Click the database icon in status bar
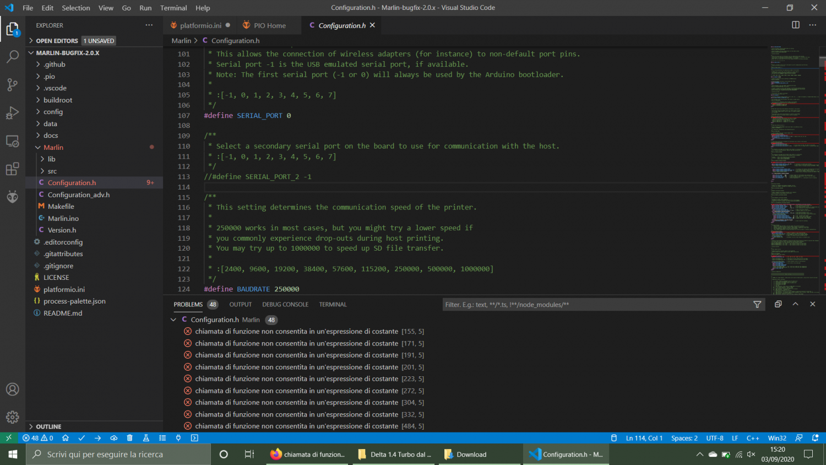This screenshot has width=826, height=465. tap(614, 438)
